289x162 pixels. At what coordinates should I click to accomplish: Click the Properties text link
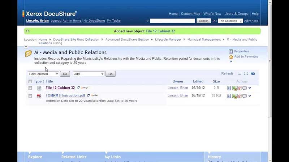coord(242,51)
